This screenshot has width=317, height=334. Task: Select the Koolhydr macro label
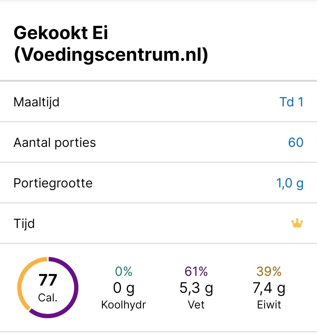(x=124, y=305)
